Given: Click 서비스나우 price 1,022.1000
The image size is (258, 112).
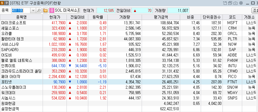Looking at the screenshot, I should click(57, 44).
